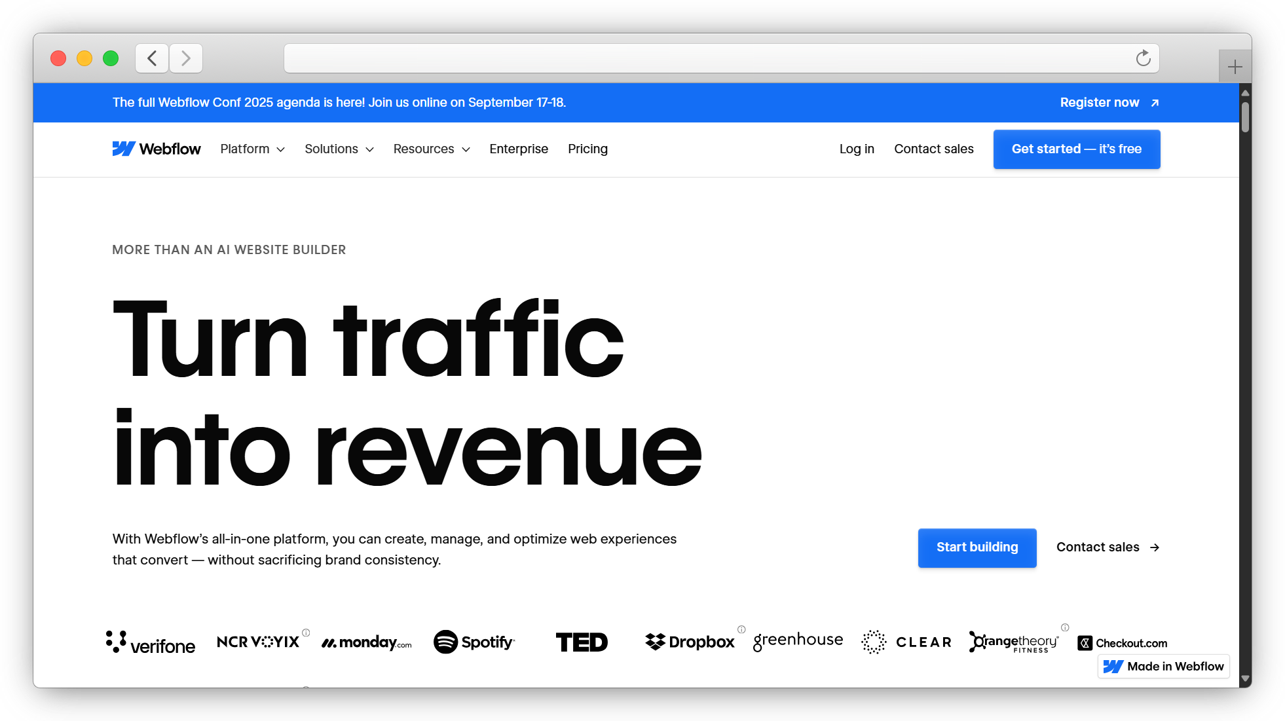Click the browser back arrow
Screen dimensions: 1285x721
151,58
